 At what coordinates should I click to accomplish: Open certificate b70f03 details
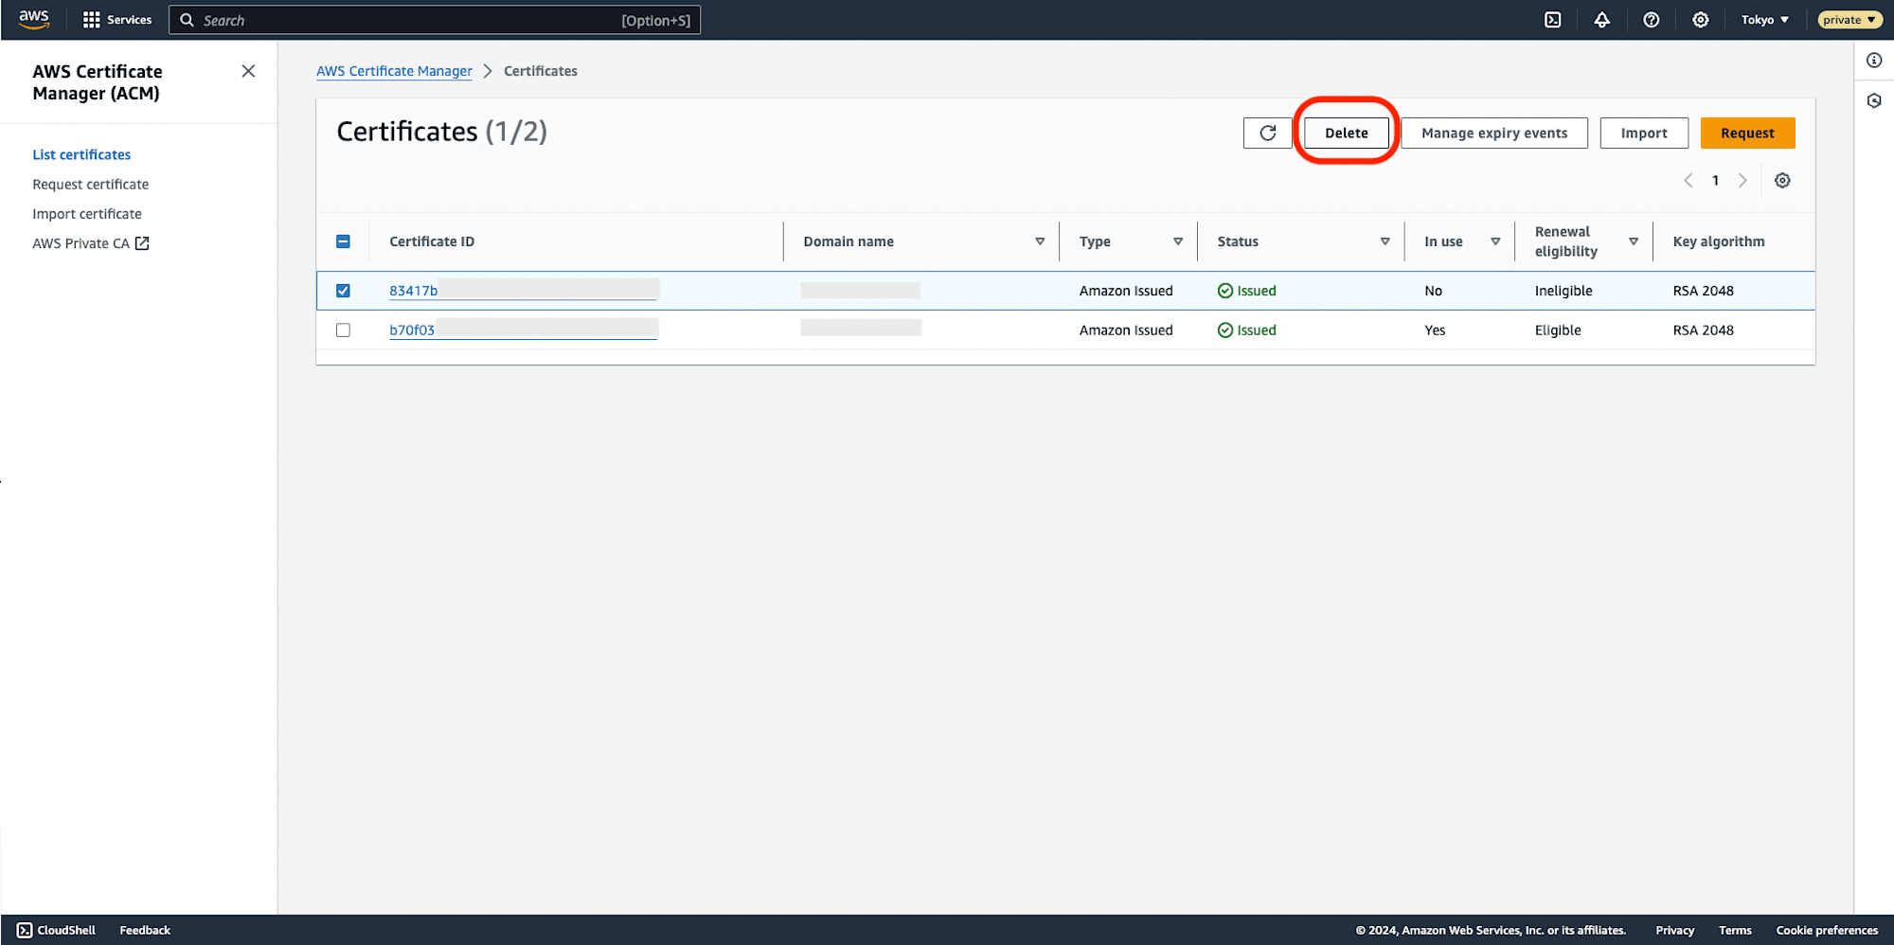click(x=412, y=330)
